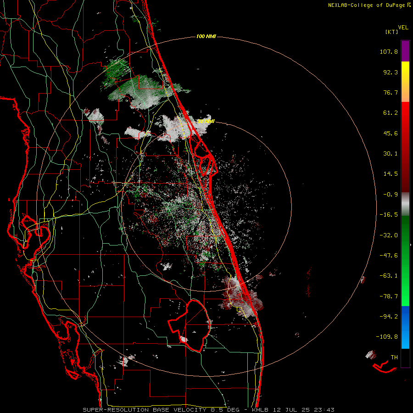413x413 pixels.
Task: Click the -109.8 velocity label
Action: coord(387,337)
